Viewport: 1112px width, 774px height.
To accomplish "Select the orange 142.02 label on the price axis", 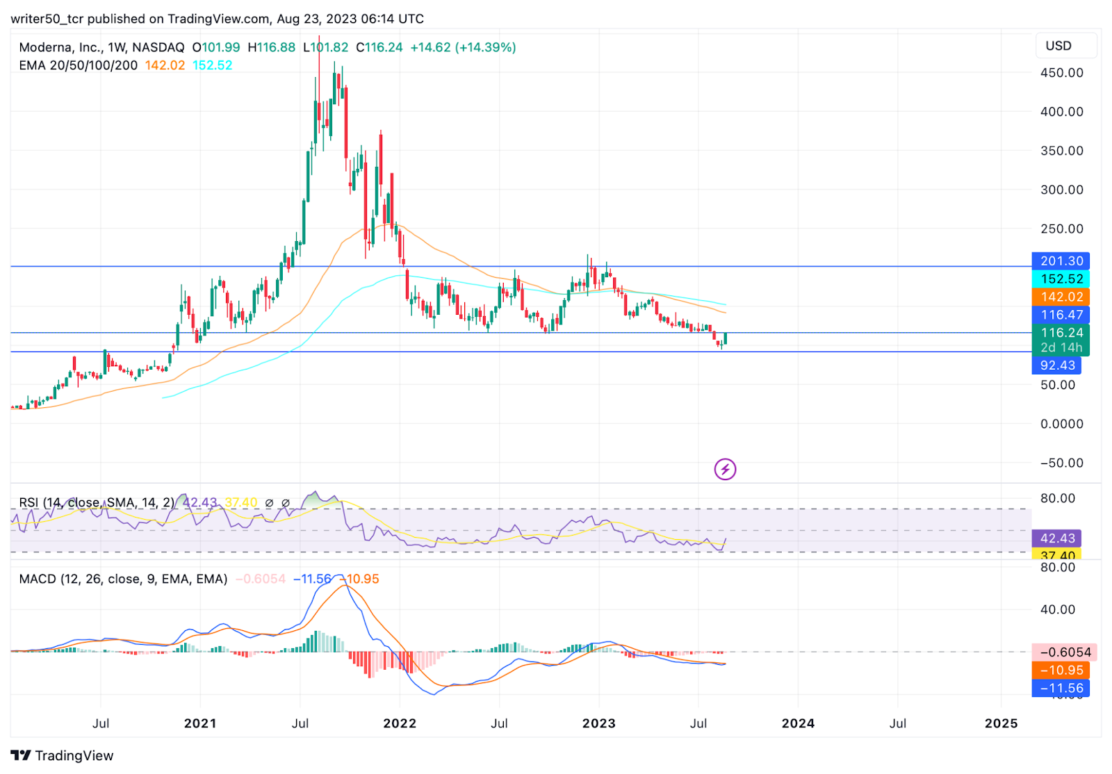I will coord(1061,297).
